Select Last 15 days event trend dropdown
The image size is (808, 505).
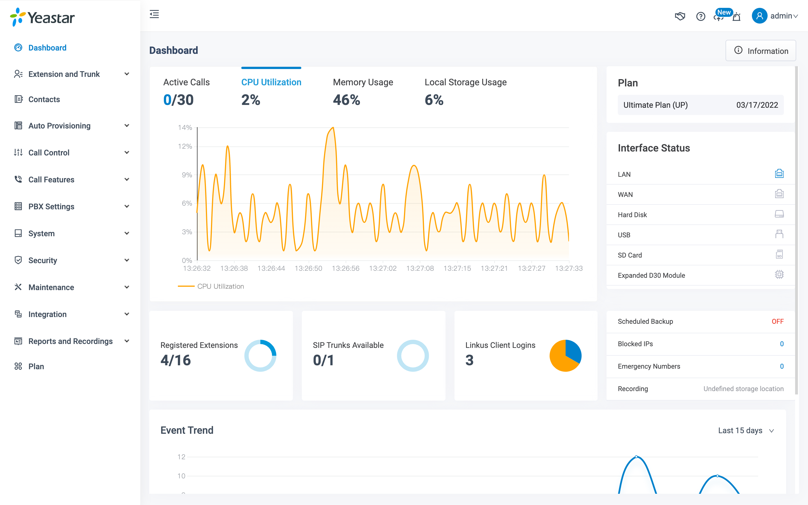(747, 431)
